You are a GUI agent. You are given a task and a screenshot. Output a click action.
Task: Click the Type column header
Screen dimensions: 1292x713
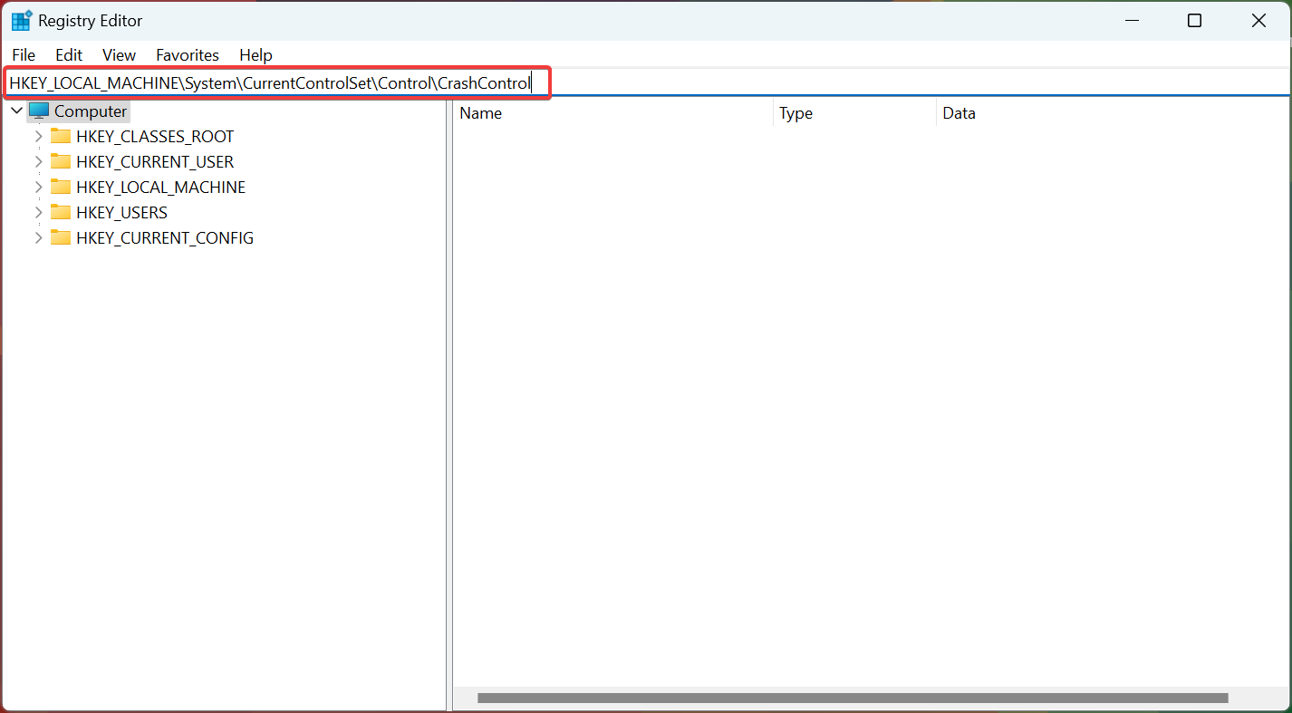(854, 113)
